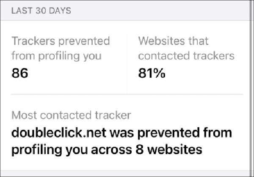
Task: Click the 86 trackers count
Action: 20,74
